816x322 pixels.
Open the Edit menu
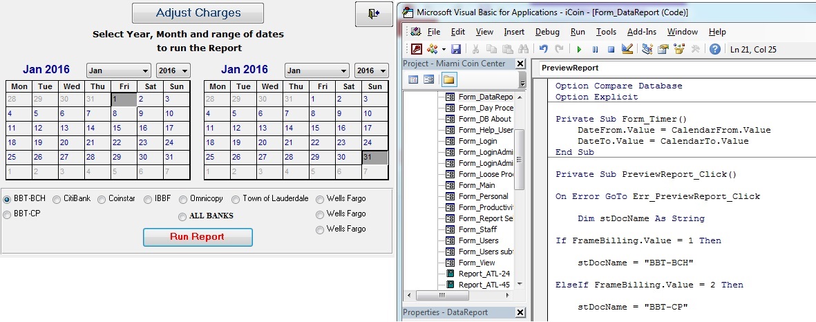458,32
